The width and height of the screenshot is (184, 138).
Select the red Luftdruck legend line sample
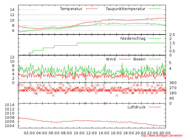155,107
